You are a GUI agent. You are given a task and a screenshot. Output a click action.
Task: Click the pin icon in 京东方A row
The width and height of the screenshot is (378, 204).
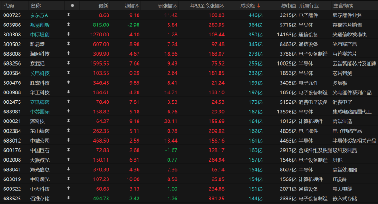(68, 15)
